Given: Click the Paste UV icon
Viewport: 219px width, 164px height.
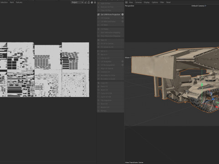Looking at the screenshot, I should [x=99, y=87].
